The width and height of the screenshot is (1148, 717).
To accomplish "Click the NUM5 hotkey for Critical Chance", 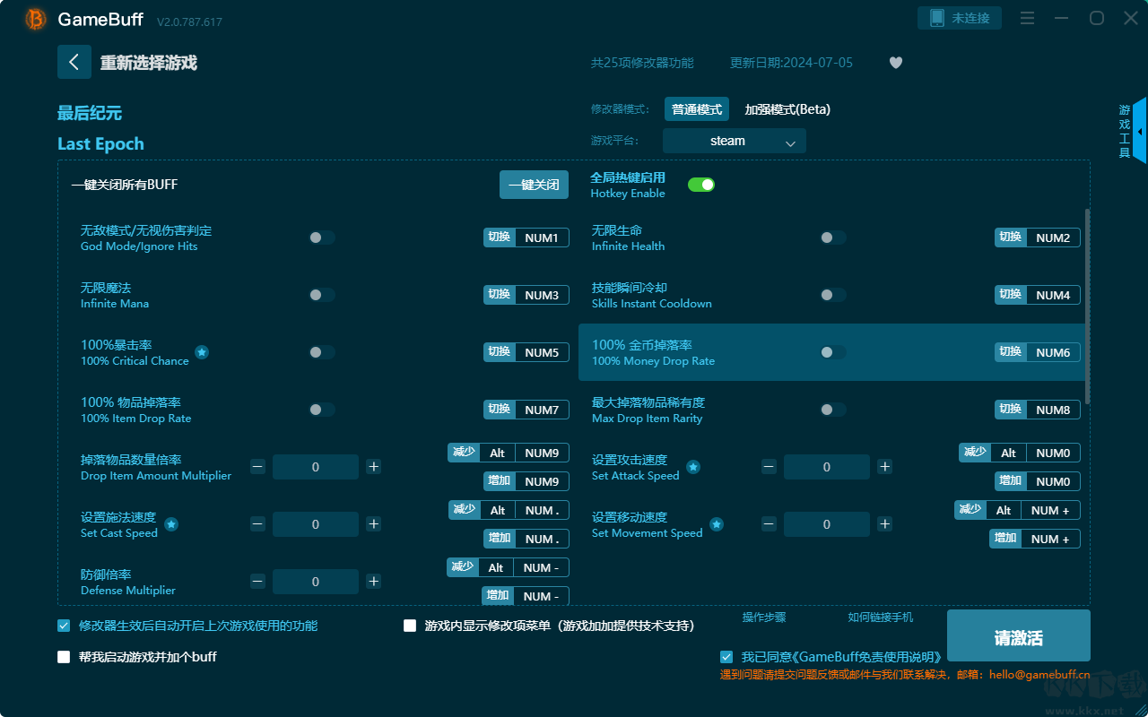I will click(542, 352).
